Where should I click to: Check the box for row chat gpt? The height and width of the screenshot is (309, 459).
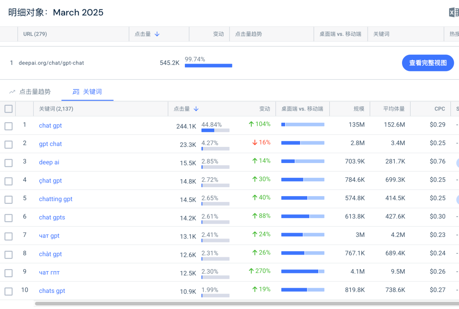(x=8, y=126)
